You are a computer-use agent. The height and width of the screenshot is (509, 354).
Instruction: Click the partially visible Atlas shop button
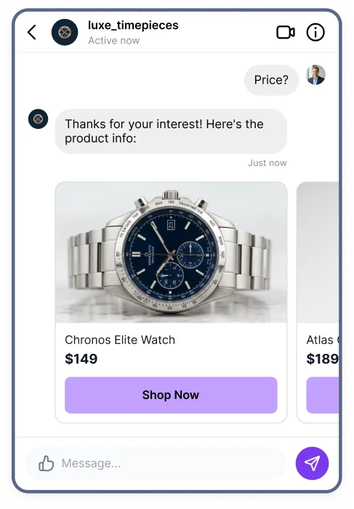322,395
